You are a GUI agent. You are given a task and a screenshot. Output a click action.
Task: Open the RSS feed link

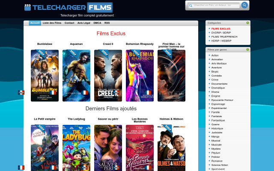pos(107,23)
